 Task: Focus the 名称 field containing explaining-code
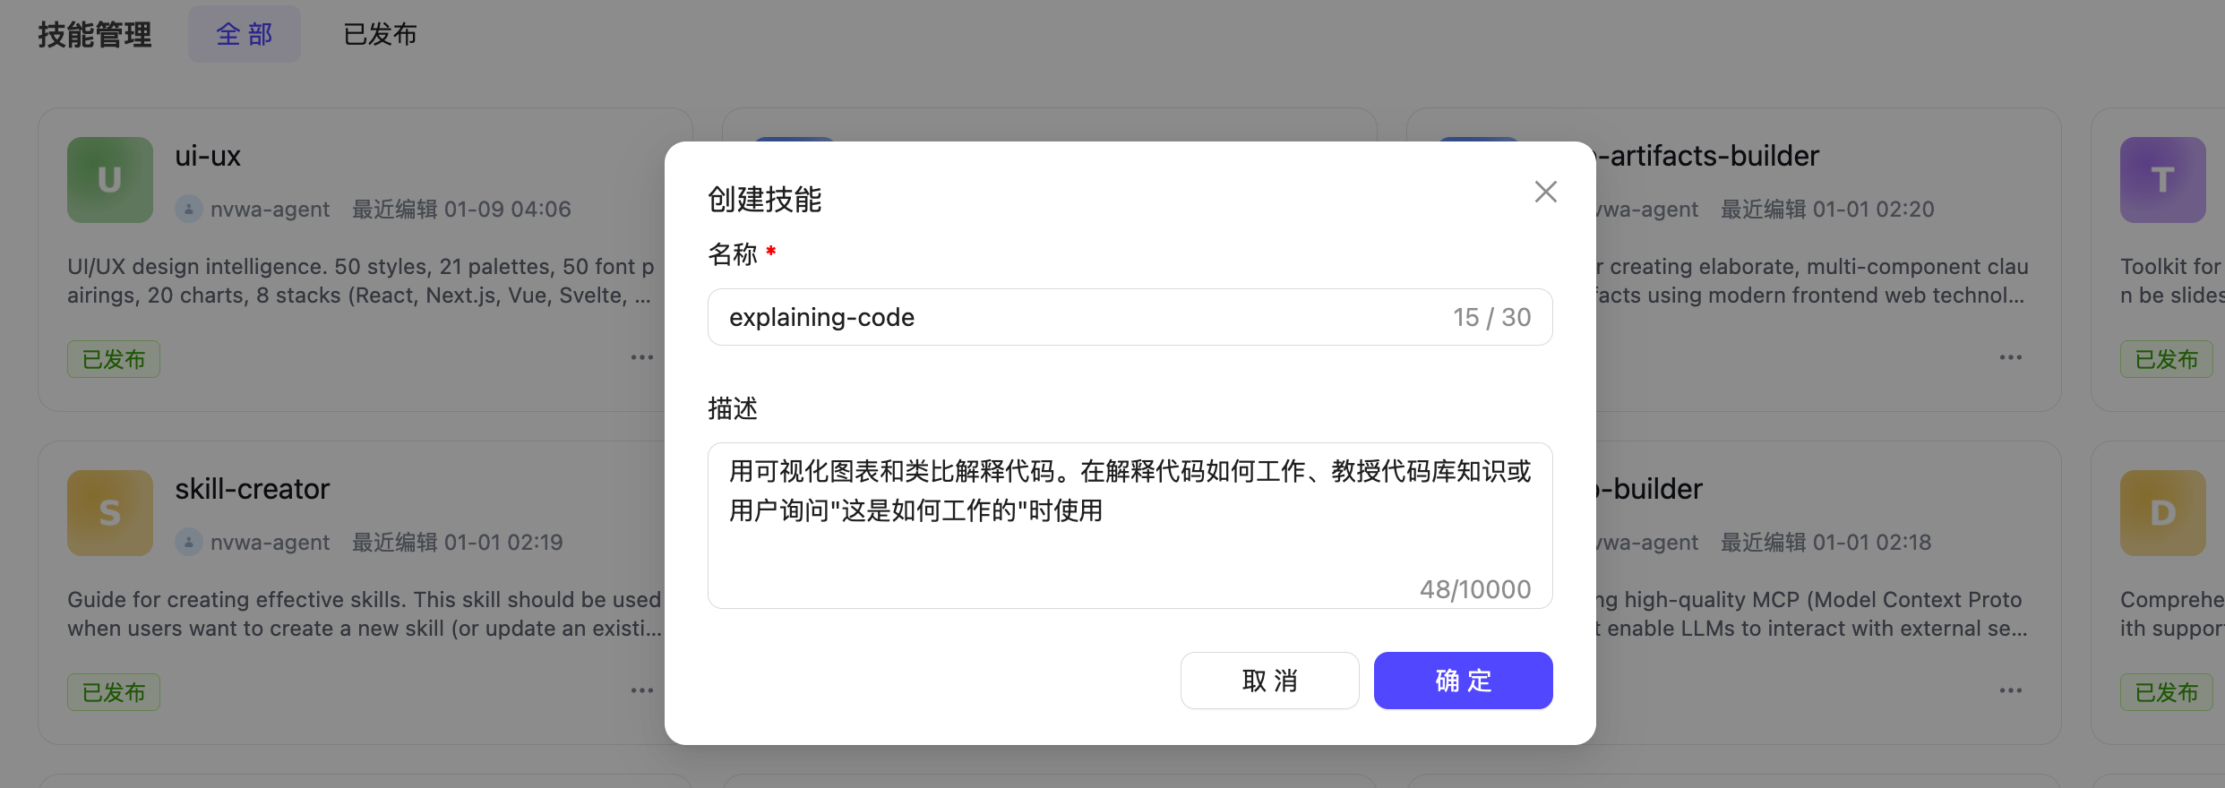1130,317
